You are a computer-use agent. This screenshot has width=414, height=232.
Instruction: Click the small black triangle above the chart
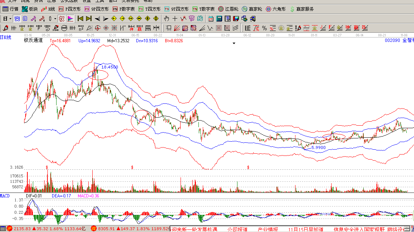coord(234,43)
